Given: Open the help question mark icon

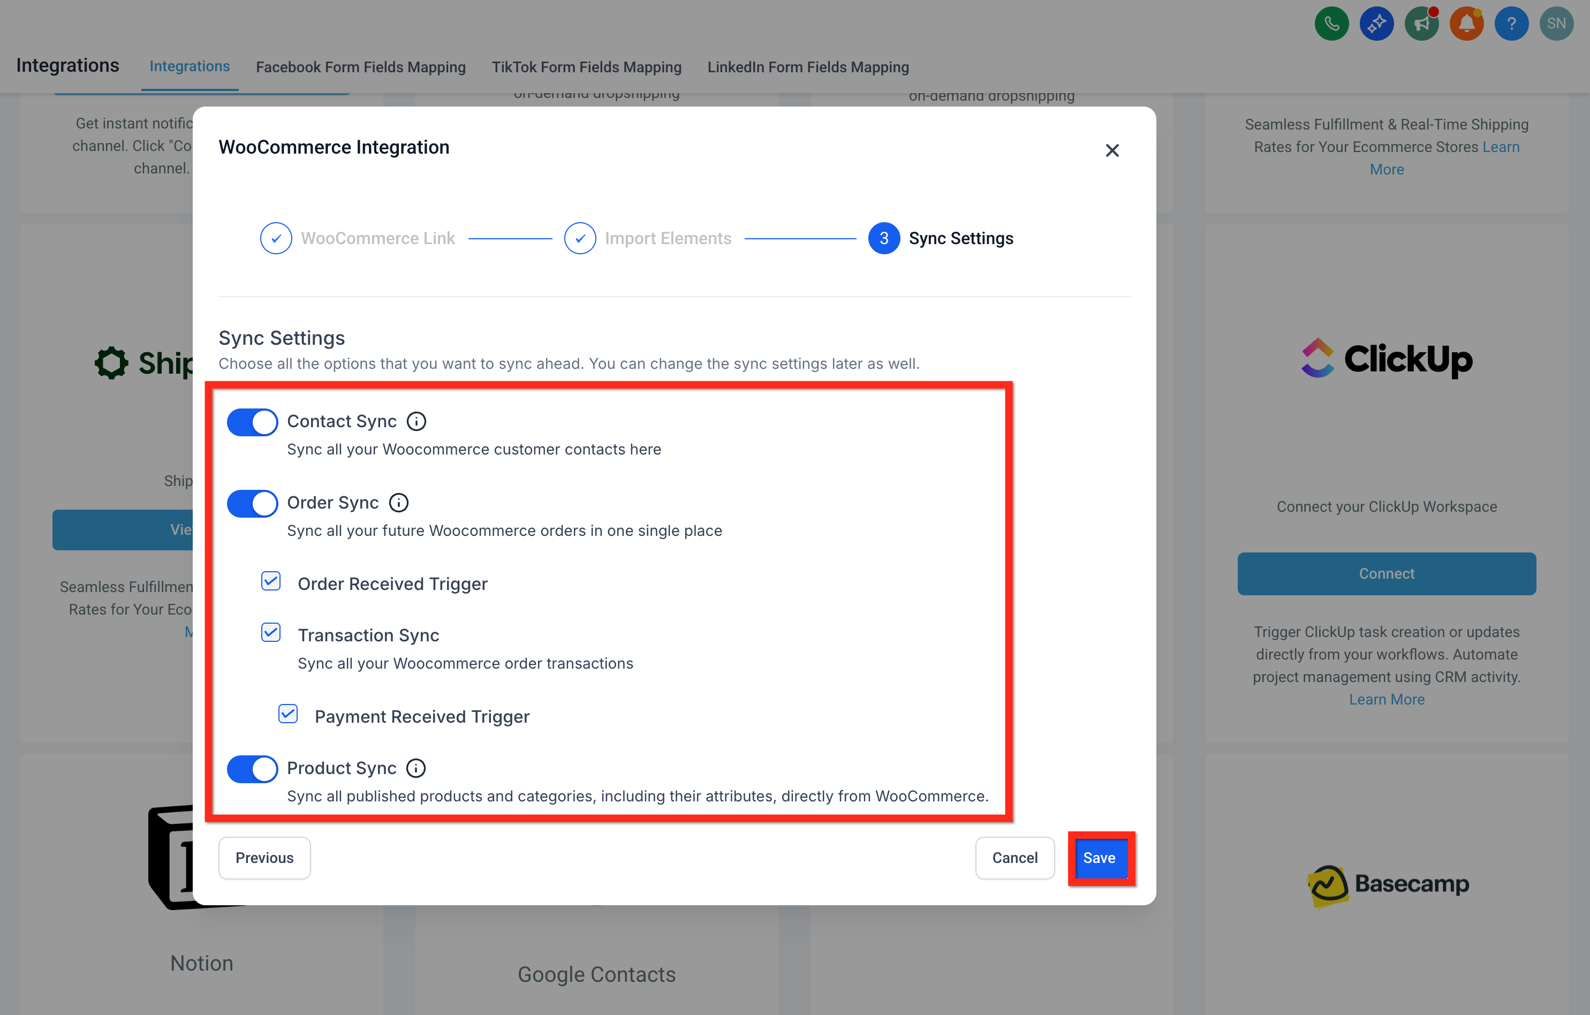Looking at the screenshot, I should pos(1511,24).
